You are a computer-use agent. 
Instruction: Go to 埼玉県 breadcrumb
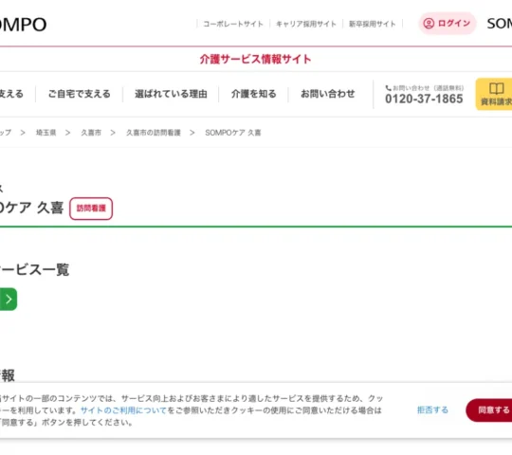pyautogui.click(x=46, y=133)
